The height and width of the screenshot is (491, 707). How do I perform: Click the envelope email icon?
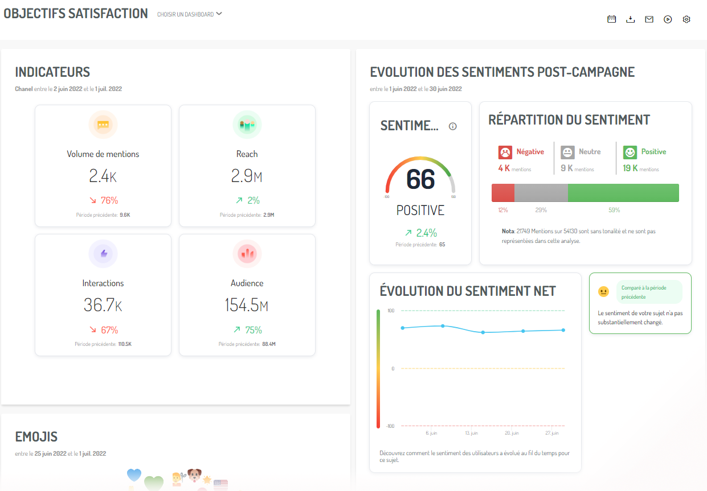tap(649, 19)
